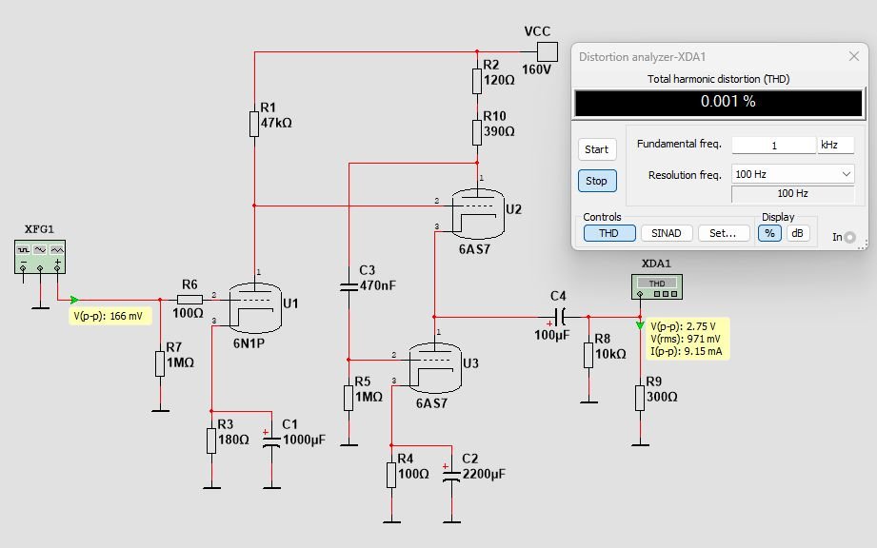877x548 pixels.
Task: Click the XFG1 function generator instrument
Action: coord(40,257)
